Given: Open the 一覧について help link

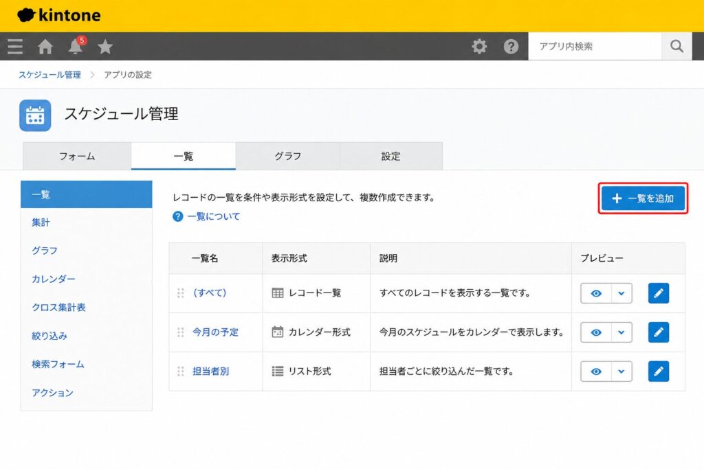Looking at the screenshot, I should pos(214,216).
